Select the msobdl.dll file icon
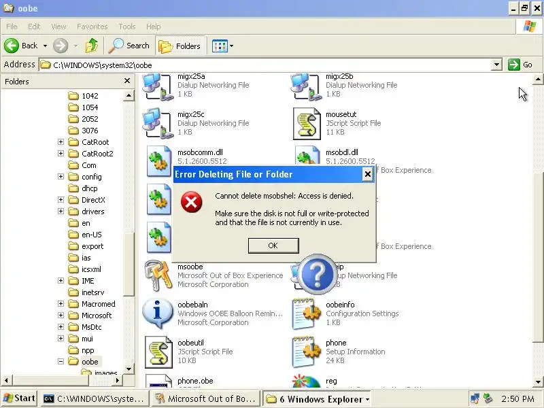 pos(307,156)
